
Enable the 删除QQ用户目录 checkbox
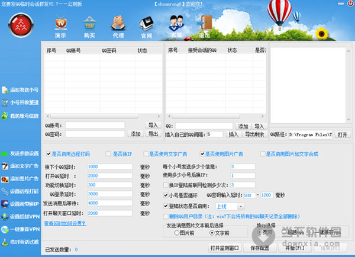[166, 216]
